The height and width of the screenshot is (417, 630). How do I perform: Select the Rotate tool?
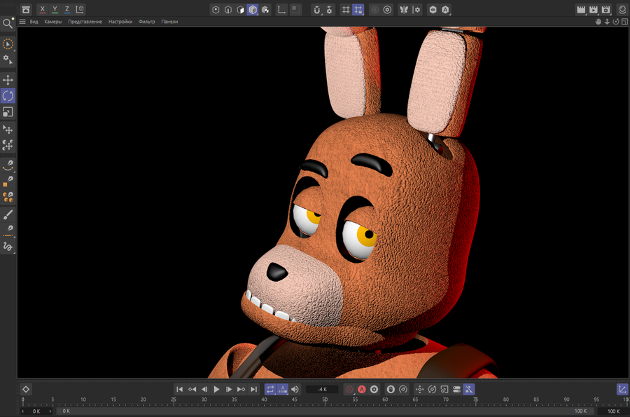(8, 96)
